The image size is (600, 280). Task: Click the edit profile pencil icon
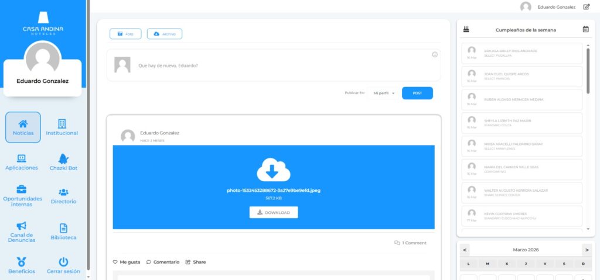(586, 7)
